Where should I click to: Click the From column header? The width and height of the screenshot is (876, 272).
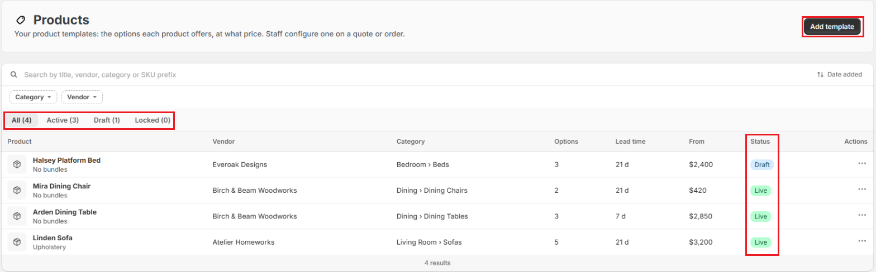tap(697, 142)
